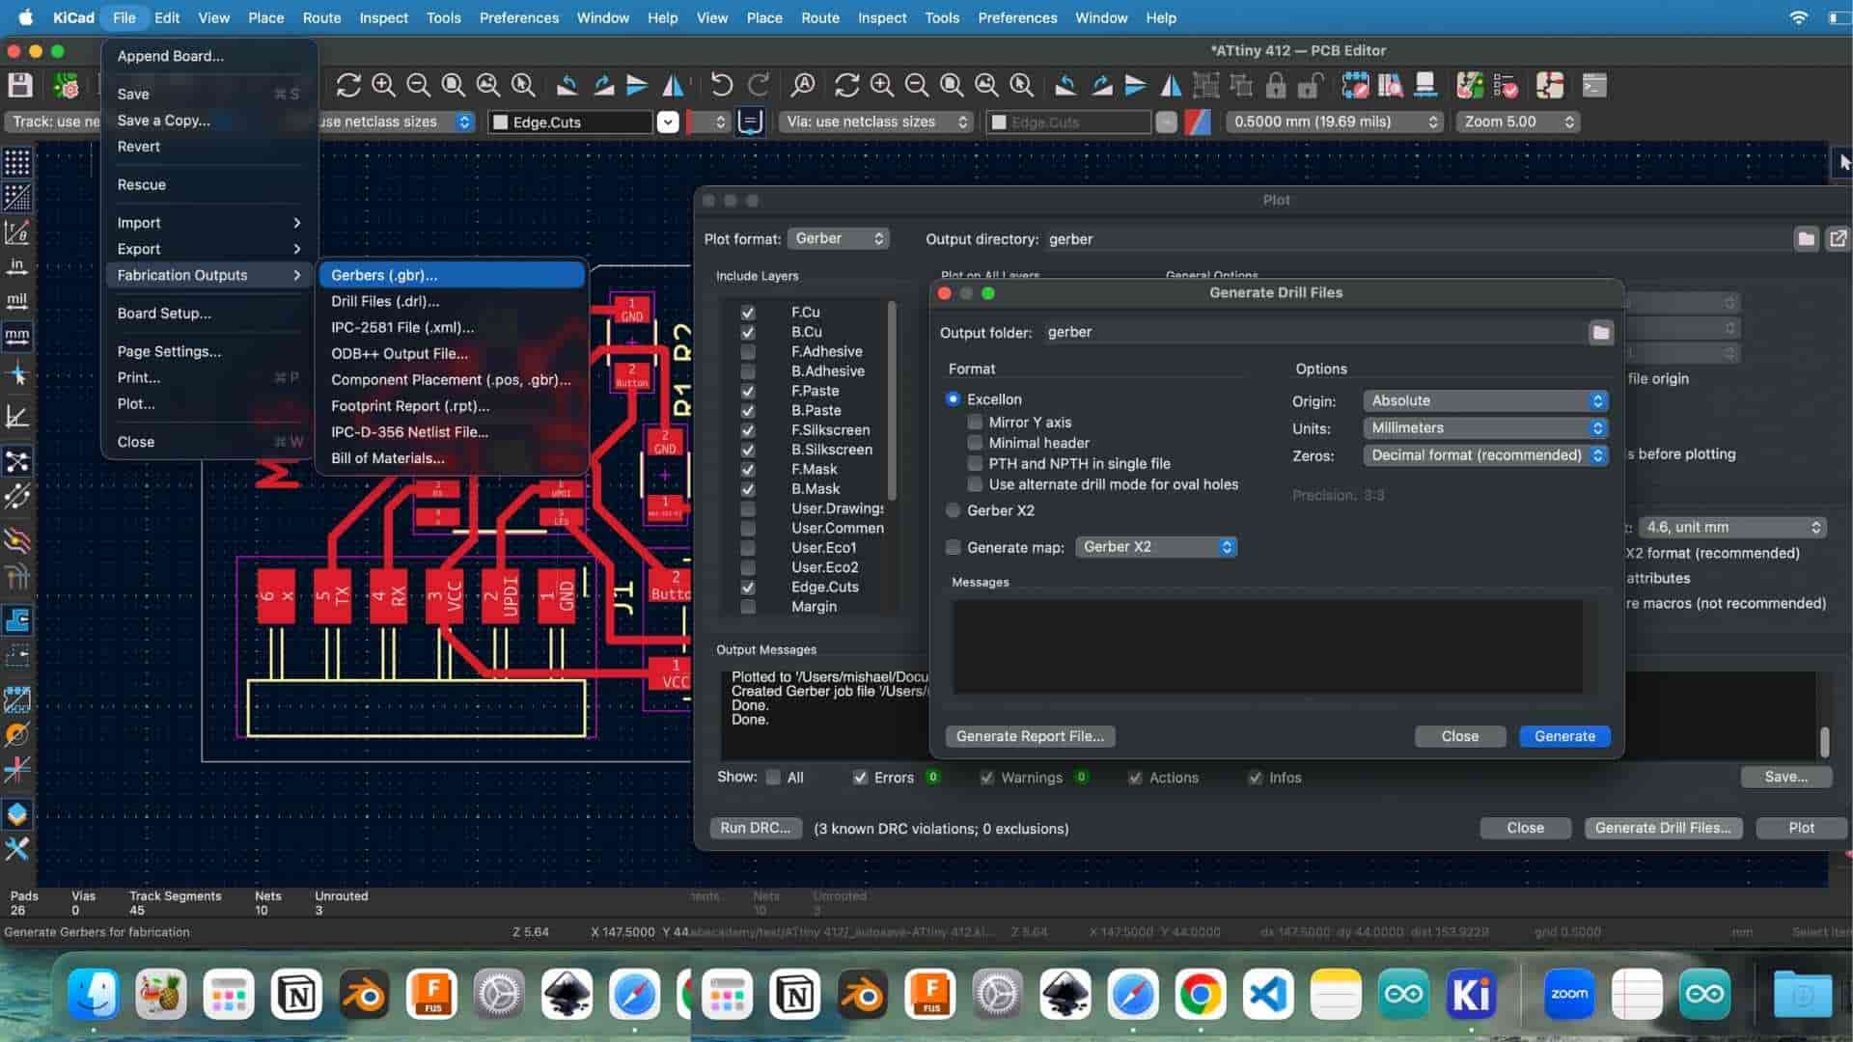Open KiCad from the dock
Viewport: 1853px width, 1042px height.
click(x=1471, y=995)
